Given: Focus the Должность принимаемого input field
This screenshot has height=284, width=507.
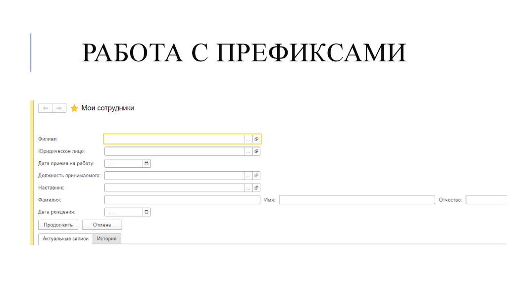Looking at the screenshot, I should pyautogui.click(x=174, y=176).
